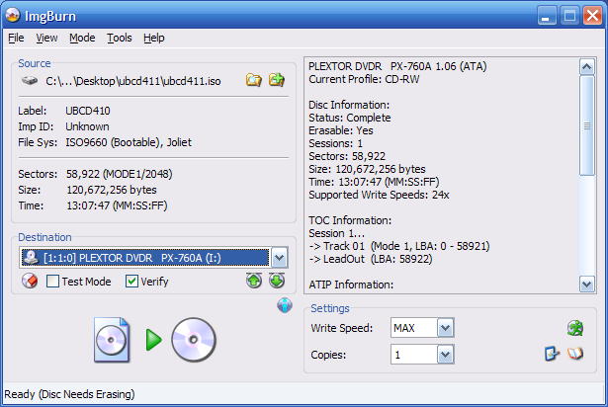The height and width of the screenshot is (407, 608).
Task: Click the erase disc icon
Action: pyautogui.click(x=30, y=281)
